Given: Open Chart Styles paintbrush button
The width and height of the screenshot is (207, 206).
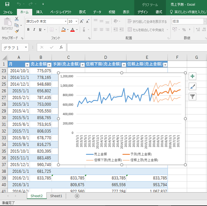Looking at the screenshot, I should tap(193, 86).
